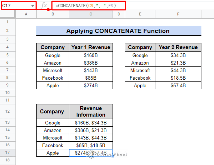Click cell with $85B

pyautogui.click(x=91, y=78)
